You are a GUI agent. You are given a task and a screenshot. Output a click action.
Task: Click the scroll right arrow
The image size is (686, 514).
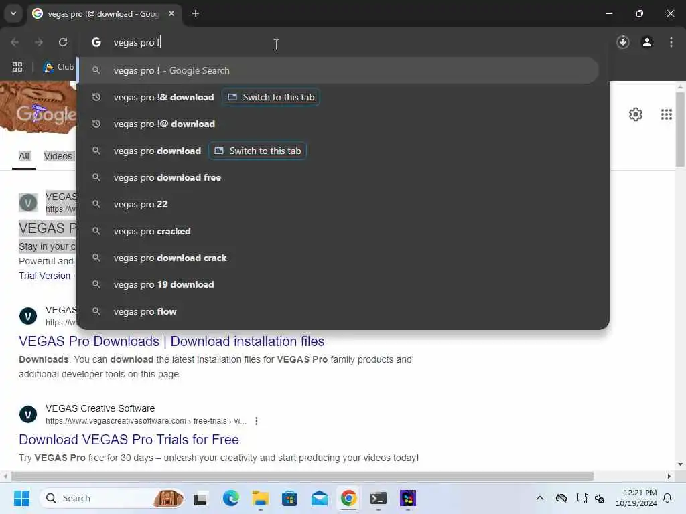coord(669,476)
